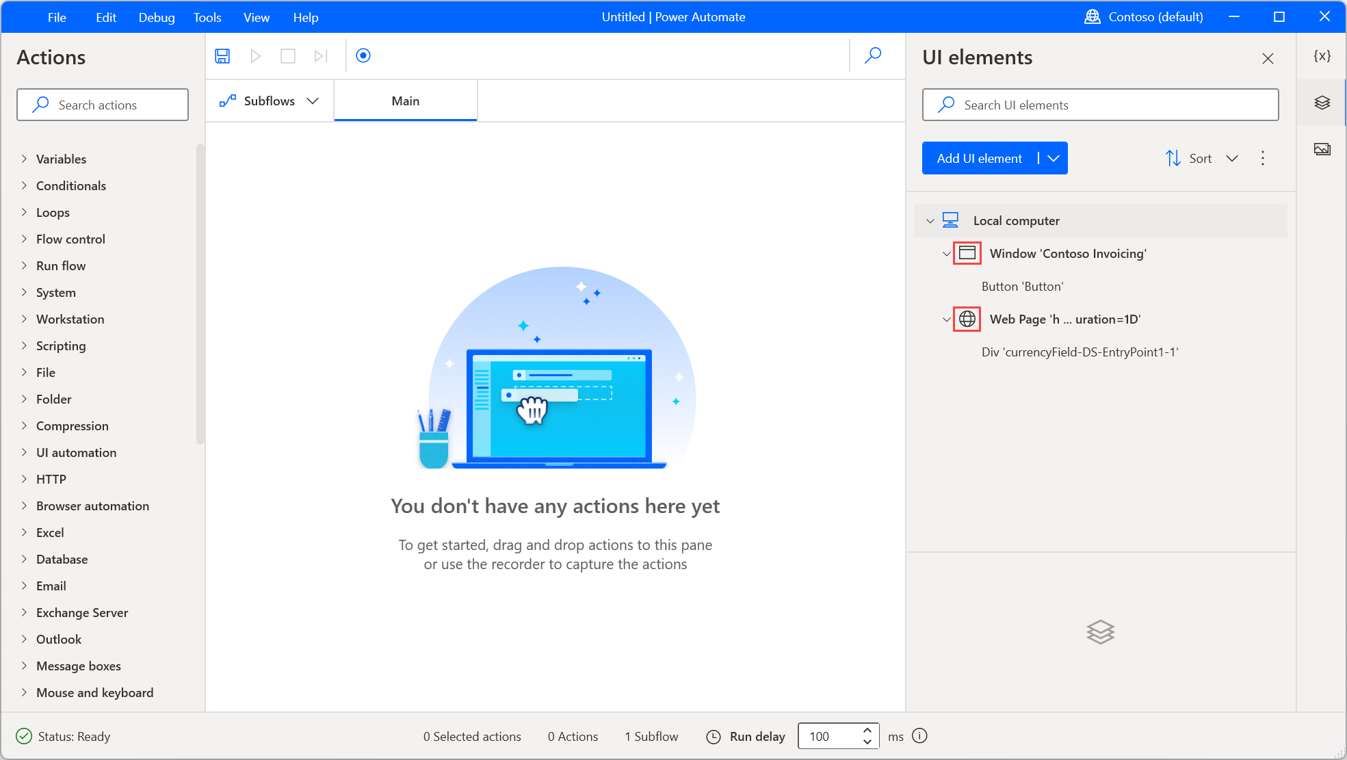The height and width of the screenshot is (760, 1347).
Task: Click the Step over icon
Action: (x=321, y=55)
